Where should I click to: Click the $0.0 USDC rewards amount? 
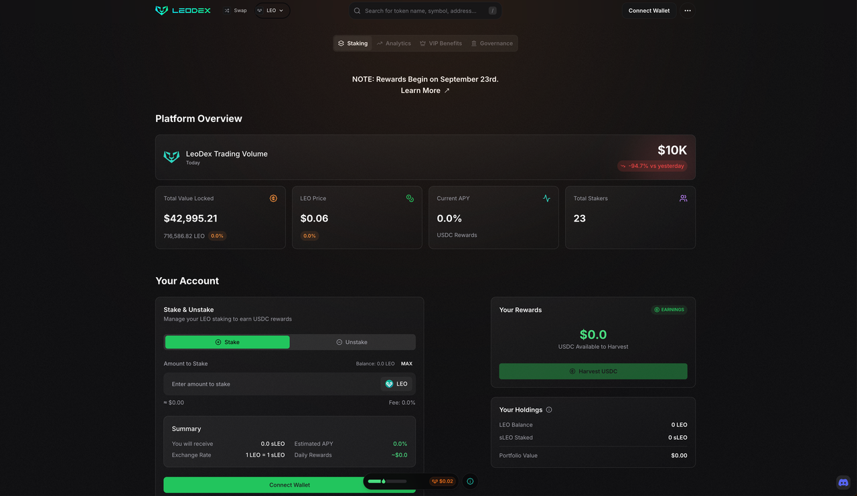(593, 334)
